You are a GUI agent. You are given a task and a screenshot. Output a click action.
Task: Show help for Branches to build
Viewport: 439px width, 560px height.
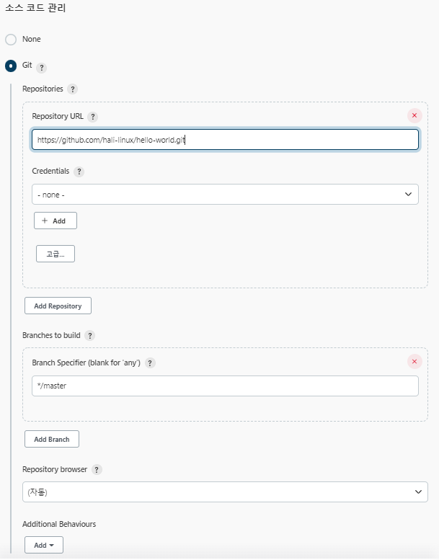pyautogui.click(x=89, y=336)
